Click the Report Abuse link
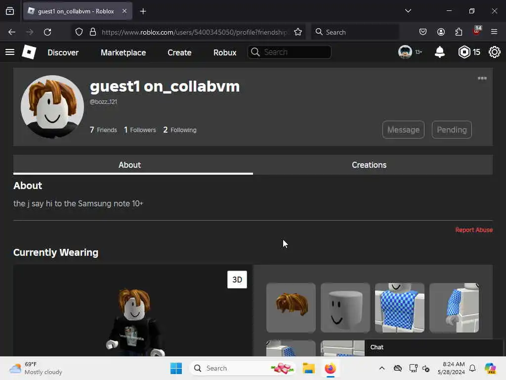This screenshot has height=380, width=506. [474, 230]
